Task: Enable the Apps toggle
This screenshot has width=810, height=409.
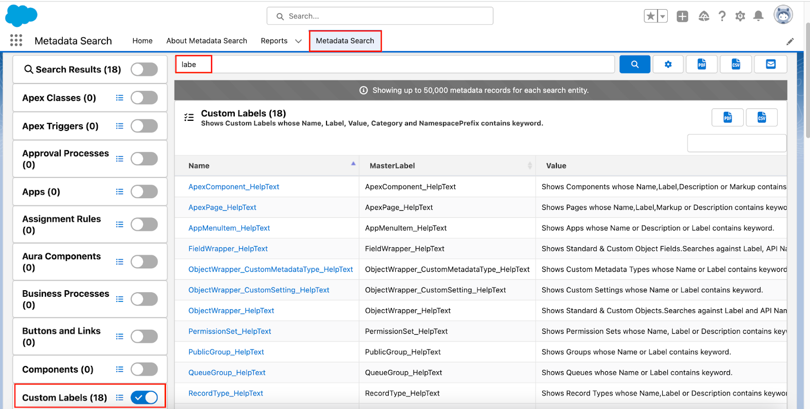Action: (x=144, y=192)
